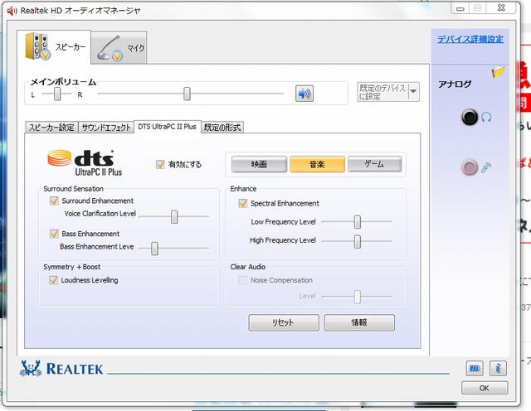
Task: Select the 映画 mode button
Action: click(259, 164)
